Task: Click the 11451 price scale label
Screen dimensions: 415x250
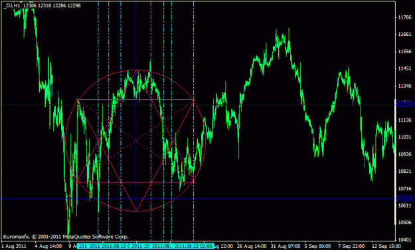Action: coord(405,68)
